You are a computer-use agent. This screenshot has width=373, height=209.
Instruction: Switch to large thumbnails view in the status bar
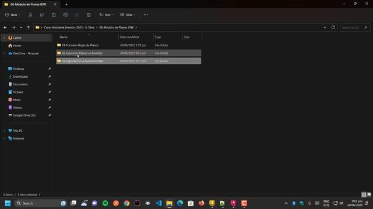[x=369, y=194]
